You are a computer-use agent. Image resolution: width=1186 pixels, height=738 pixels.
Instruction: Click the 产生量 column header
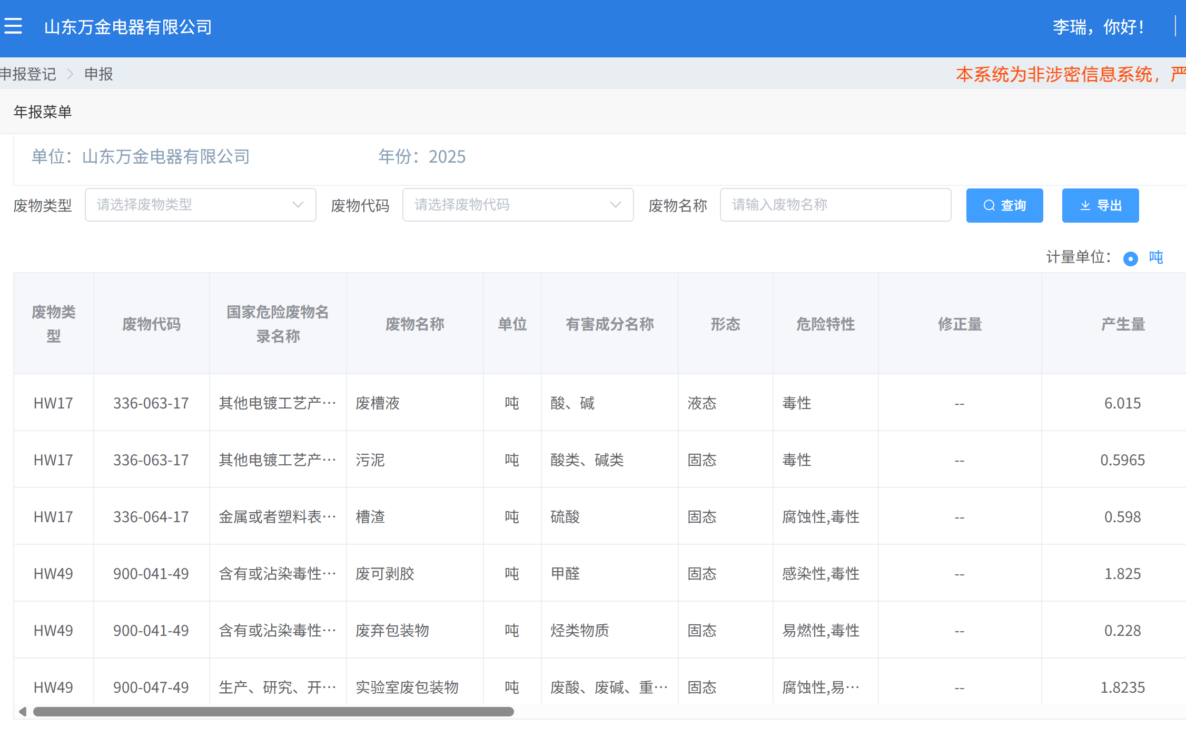pos(1122,324)
